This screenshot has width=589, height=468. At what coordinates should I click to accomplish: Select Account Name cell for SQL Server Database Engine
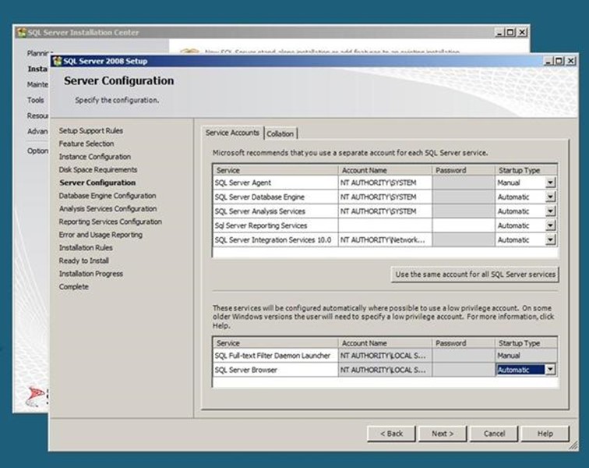pyautogui.click(x=385, y=197)
